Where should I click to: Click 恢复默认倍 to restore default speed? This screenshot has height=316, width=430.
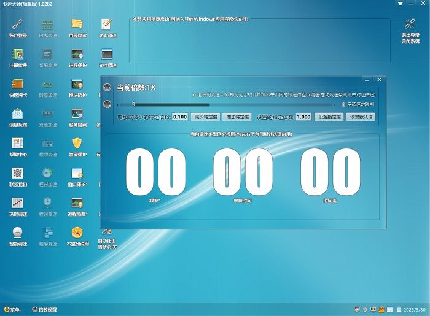pos(361,117)
